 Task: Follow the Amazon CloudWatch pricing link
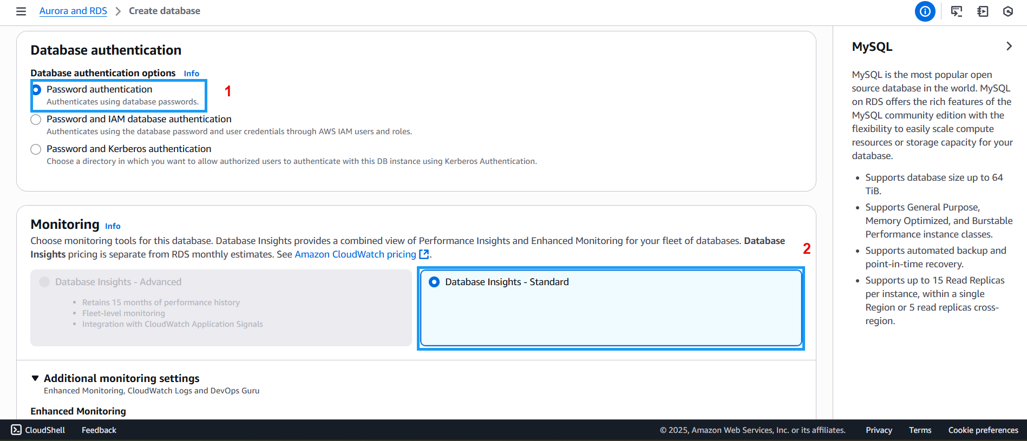[355, 254]
